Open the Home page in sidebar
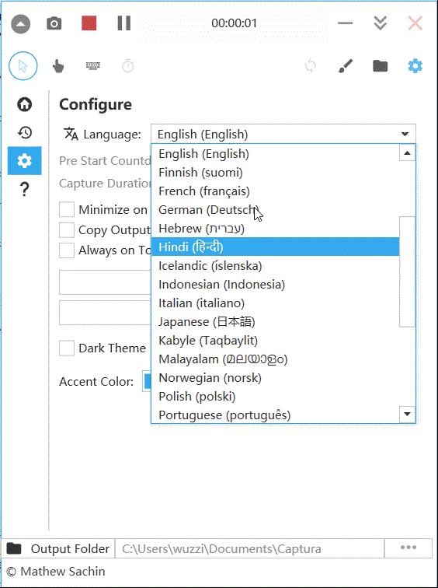This screenshot has height=588, width=438. [x=25, y=104]
